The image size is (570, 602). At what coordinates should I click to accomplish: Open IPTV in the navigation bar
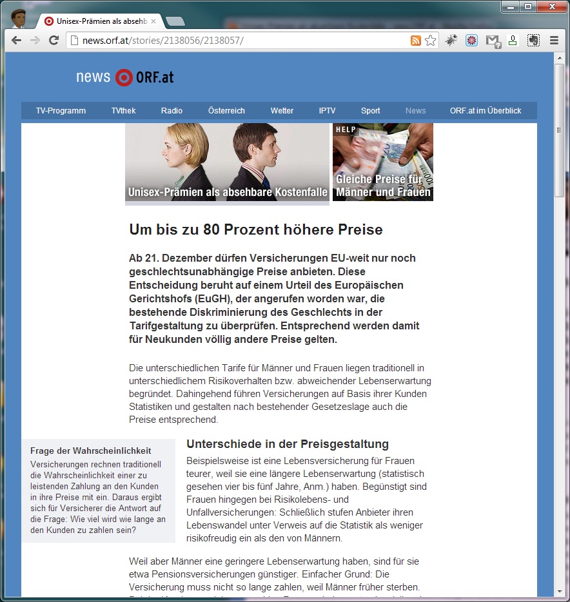(327, 111)
